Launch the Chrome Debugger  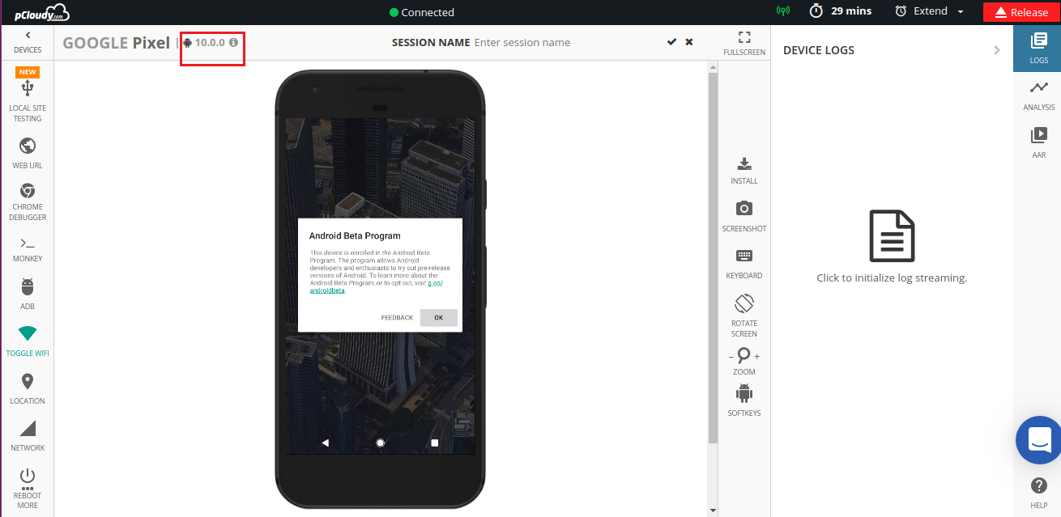28,201
